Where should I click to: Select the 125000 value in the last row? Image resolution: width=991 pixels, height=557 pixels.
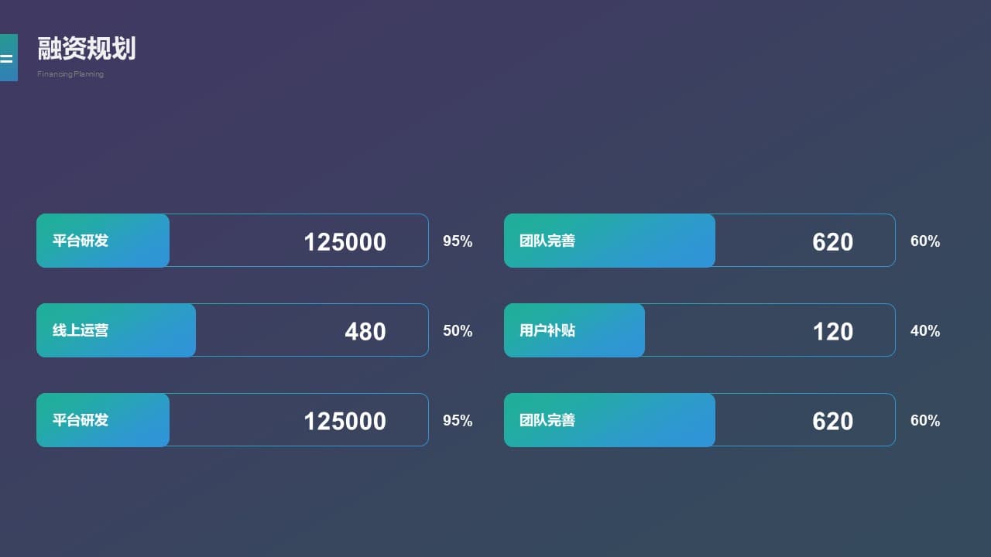[345, 421]
